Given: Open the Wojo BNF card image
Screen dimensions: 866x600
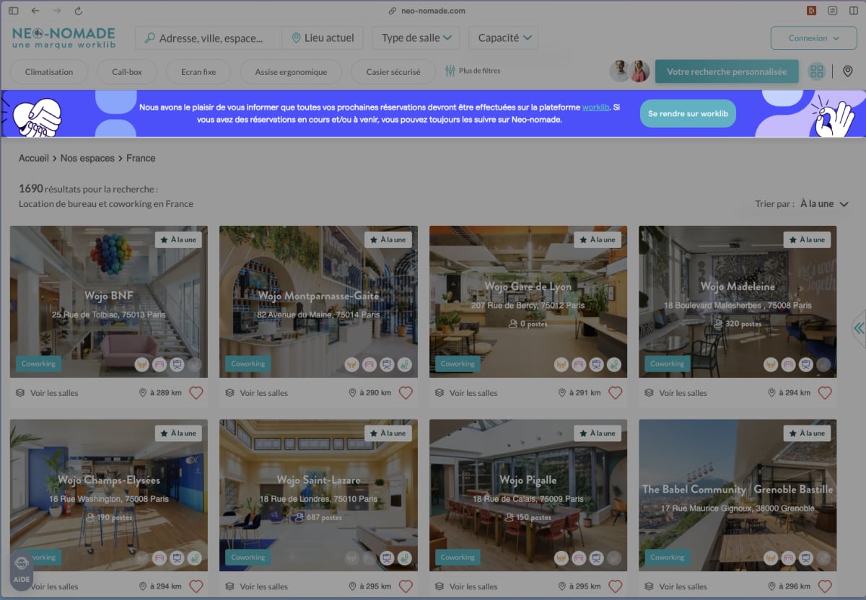Looking at the screenshot, I should pos(109,302).
